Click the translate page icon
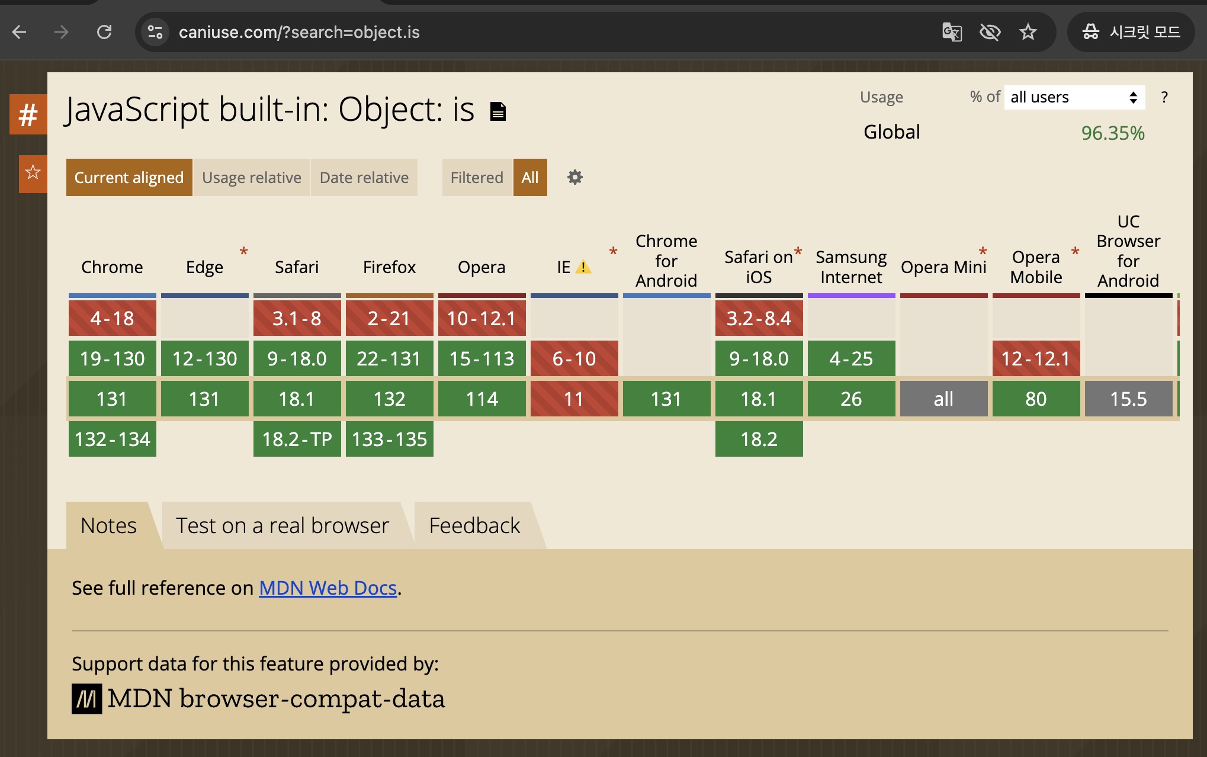Viewport: 1207px width, 757px height. (x=952, y=32)
